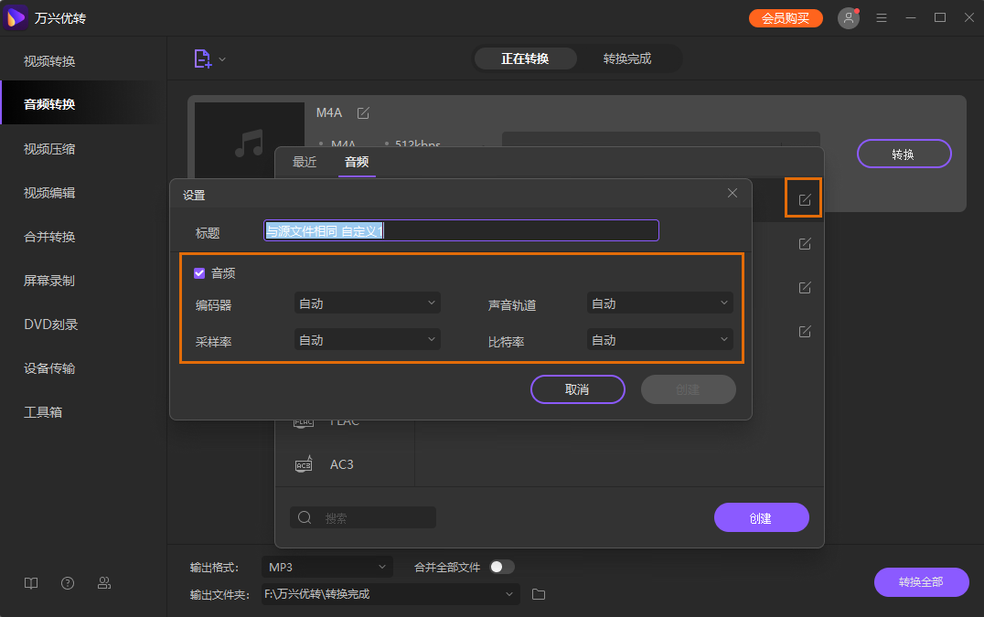984x617 pixels.
Task: Expand the 比特率 dropdown
Action: (659, 339)
